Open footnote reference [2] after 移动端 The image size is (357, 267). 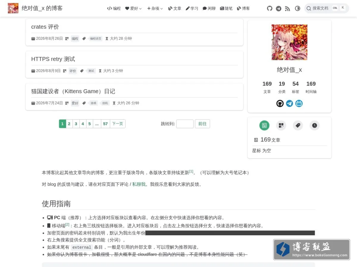[x=67, y=224]
